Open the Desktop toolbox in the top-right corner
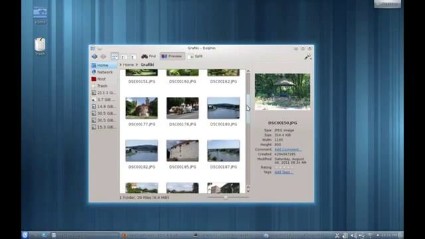425x239 pixels. pyautogui.click(x=387, y=4)
